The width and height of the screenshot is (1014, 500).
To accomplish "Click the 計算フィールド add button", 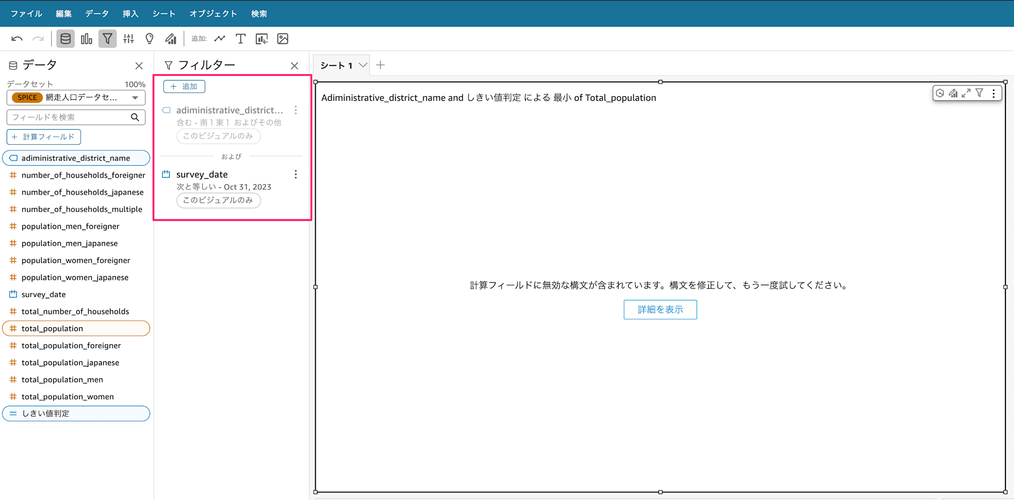I will tap(44, 137).
